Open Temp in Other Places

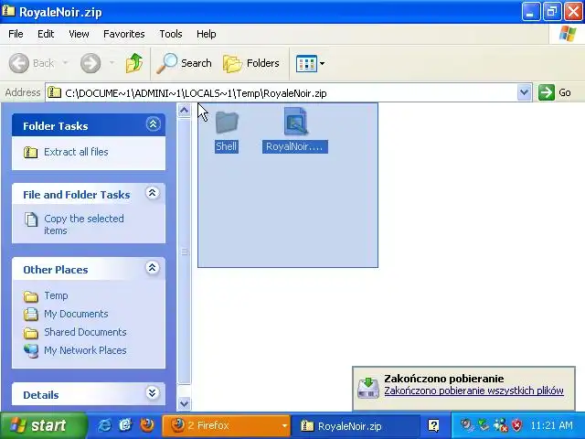[56, 295]
